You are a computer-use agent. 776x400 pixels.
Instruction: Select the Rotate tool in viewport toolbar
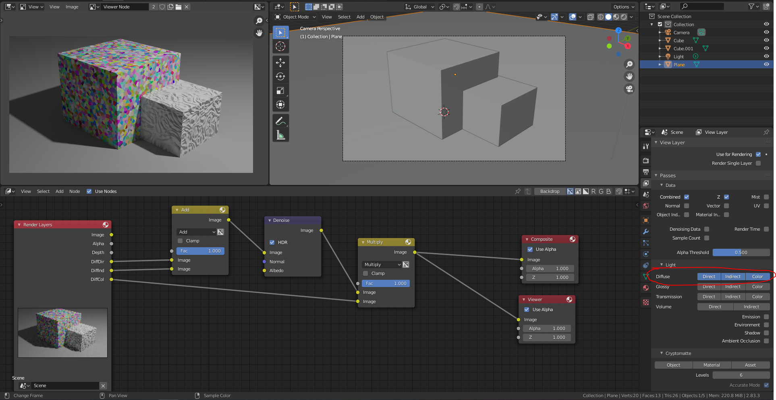[280, 76]
